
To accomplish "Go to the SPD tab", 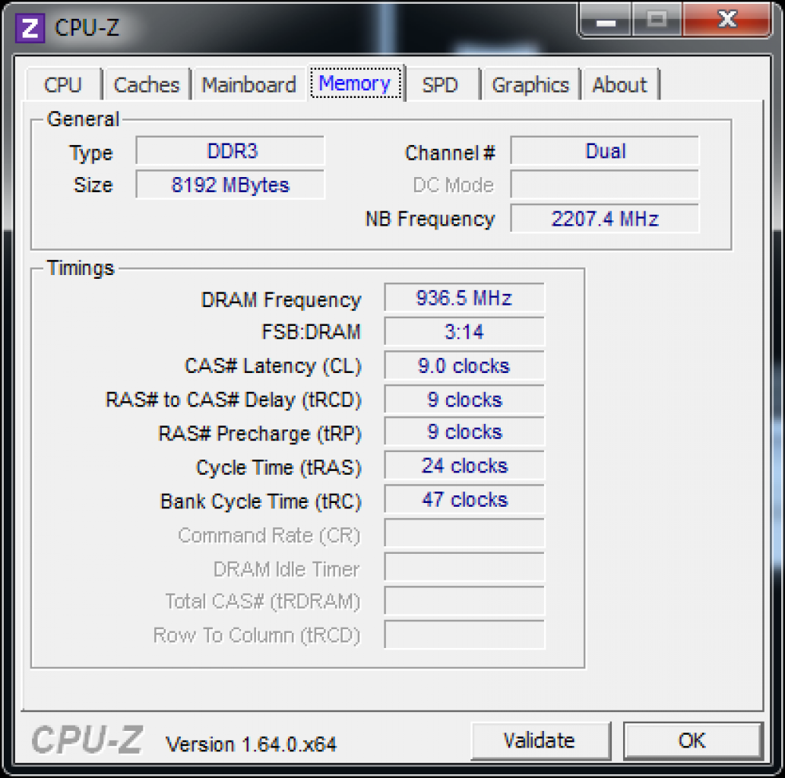I will click(440, 84).
